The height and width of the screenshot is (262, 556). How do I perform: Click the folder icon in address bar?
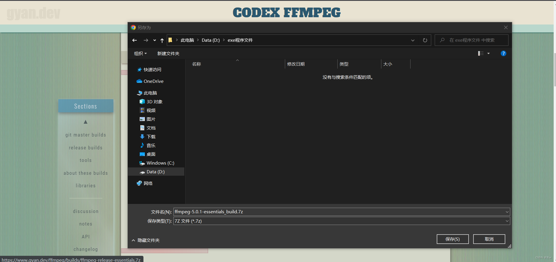click(x=170, y=40)
